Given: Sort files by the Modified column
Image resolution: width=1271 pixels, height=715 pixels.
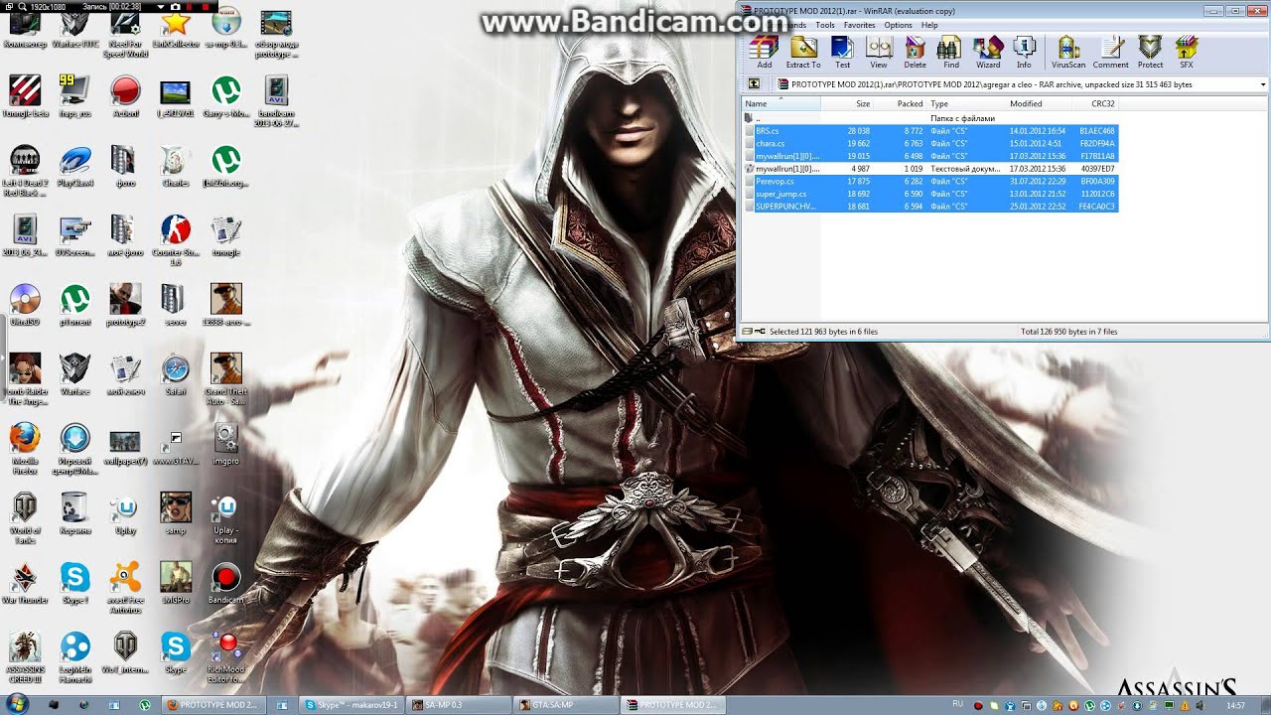Looking at the screenshot, I should click(1038, 103).
